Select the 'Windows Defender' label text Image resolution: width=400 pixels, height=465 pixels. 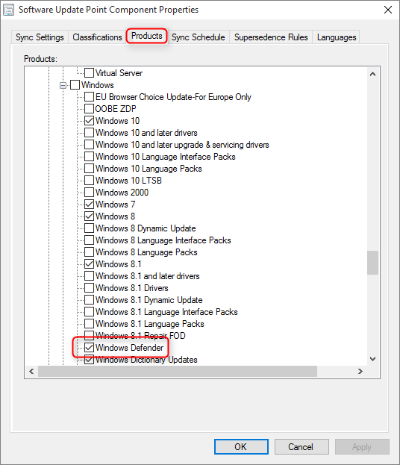(129, 348)
